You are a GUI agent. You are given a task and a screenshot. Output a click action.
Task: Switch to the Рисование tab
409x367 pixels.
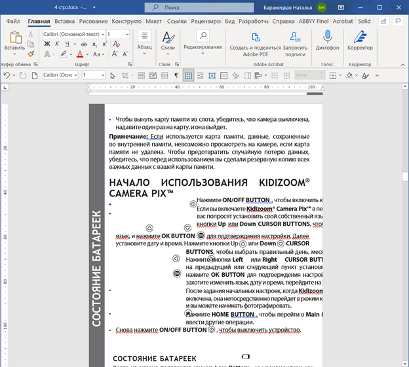93,22
